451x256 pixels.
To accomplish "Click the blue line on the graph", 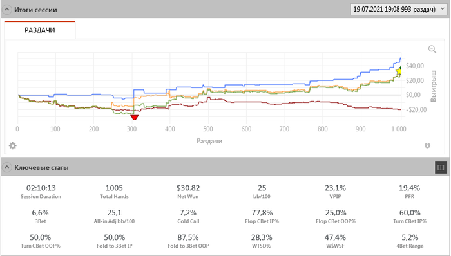I will click(259, 84).
